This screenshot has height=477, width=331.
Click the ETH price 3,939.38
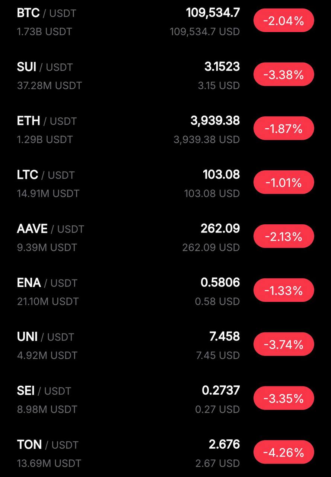coord(215,120)
